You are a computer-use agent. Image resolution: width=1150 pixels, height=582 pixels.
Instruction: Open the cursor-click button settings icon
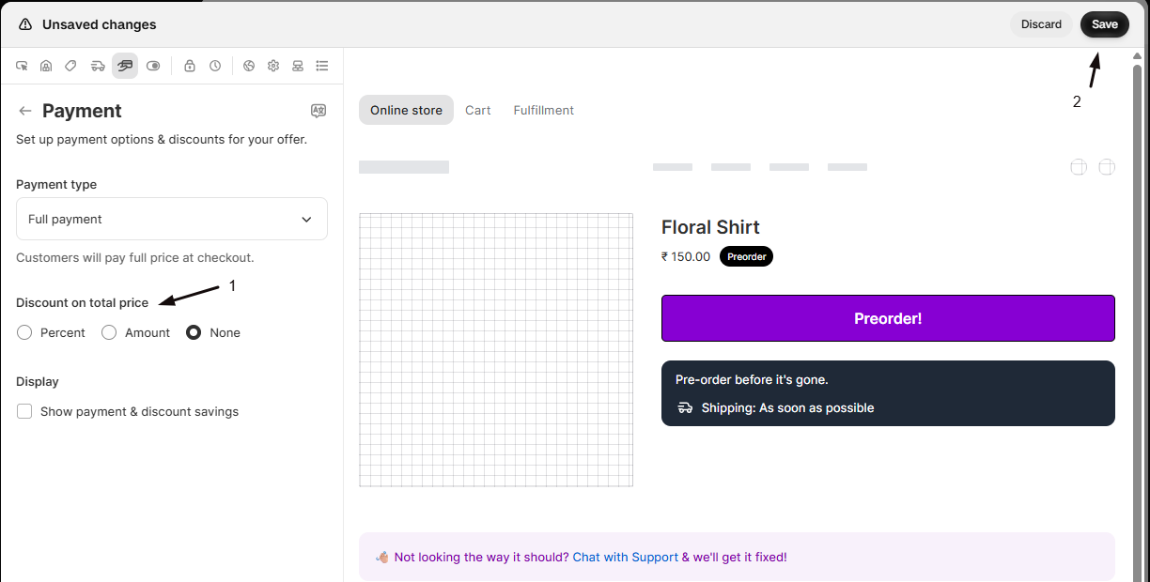(22, 66)
